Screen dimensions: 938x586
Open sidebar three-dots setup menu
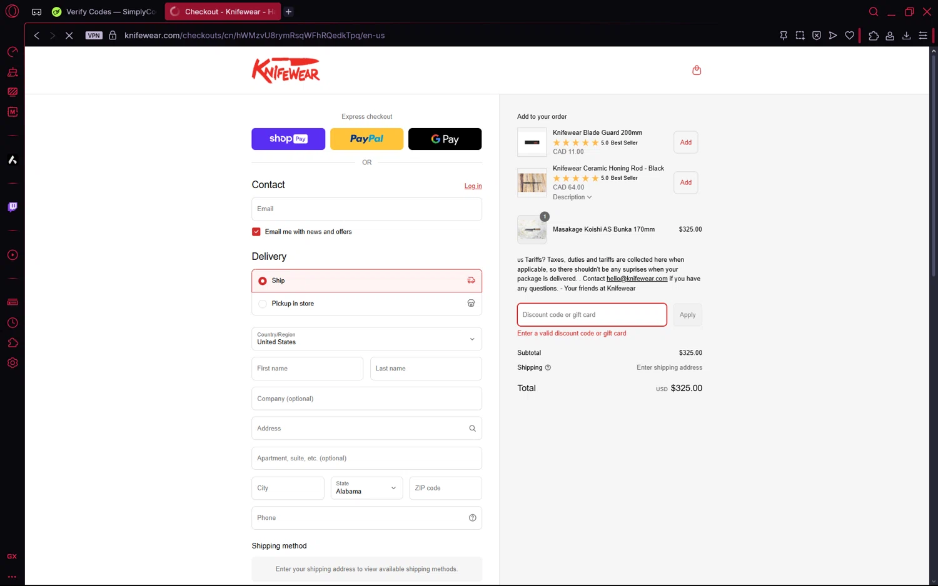click(12, 577)
